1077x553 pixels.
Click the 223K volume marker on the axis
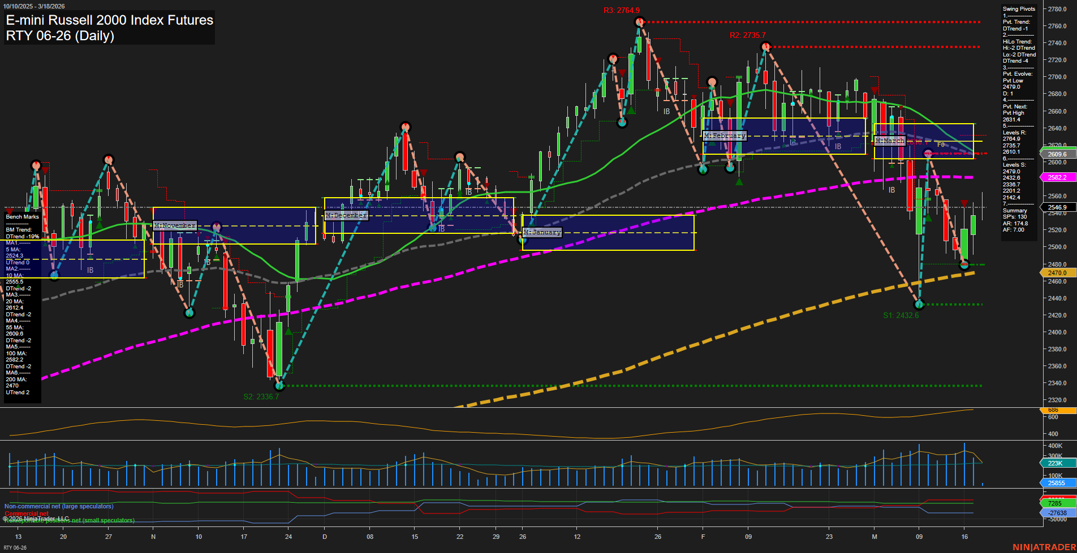tap(1056, 463)
